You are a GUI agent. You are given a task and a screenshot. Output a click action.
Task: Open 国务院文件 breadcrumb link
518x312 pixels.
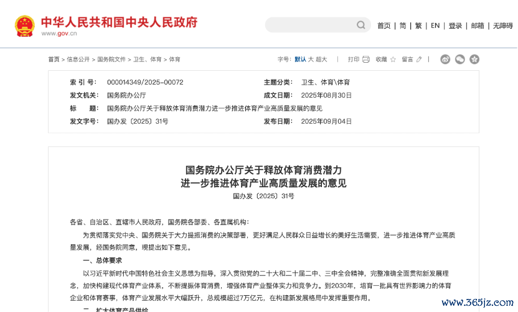(111, 59)
